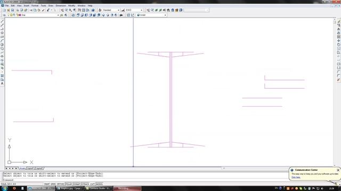Click the Help question mark icon

point(93,10)
